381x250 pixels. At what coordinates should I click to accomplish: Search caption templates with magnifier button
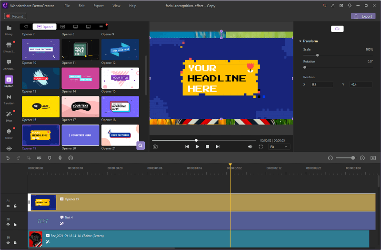click(x=140, y=146)
